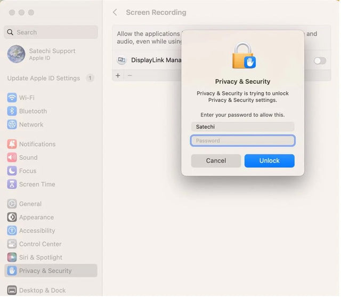
Task: Click the Satechi username field
Action: [x=243, y=127]
